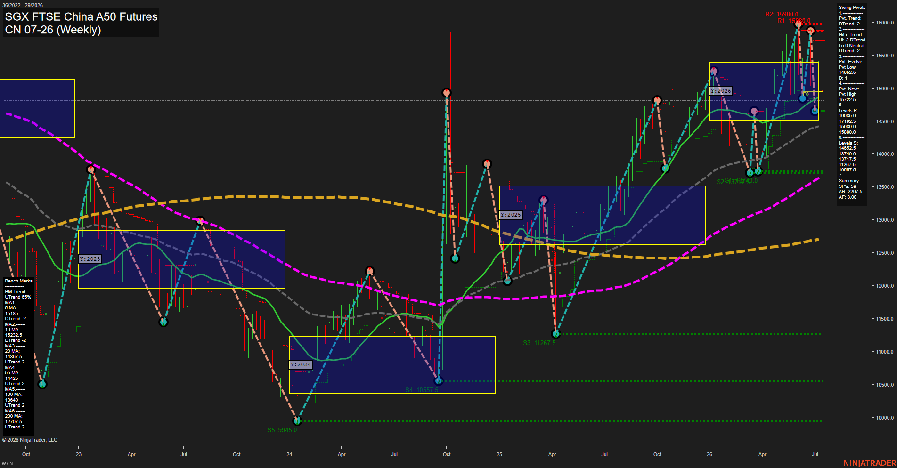
Task: Select swing high pivot at October 2024 spike
Action: [447, 93]
